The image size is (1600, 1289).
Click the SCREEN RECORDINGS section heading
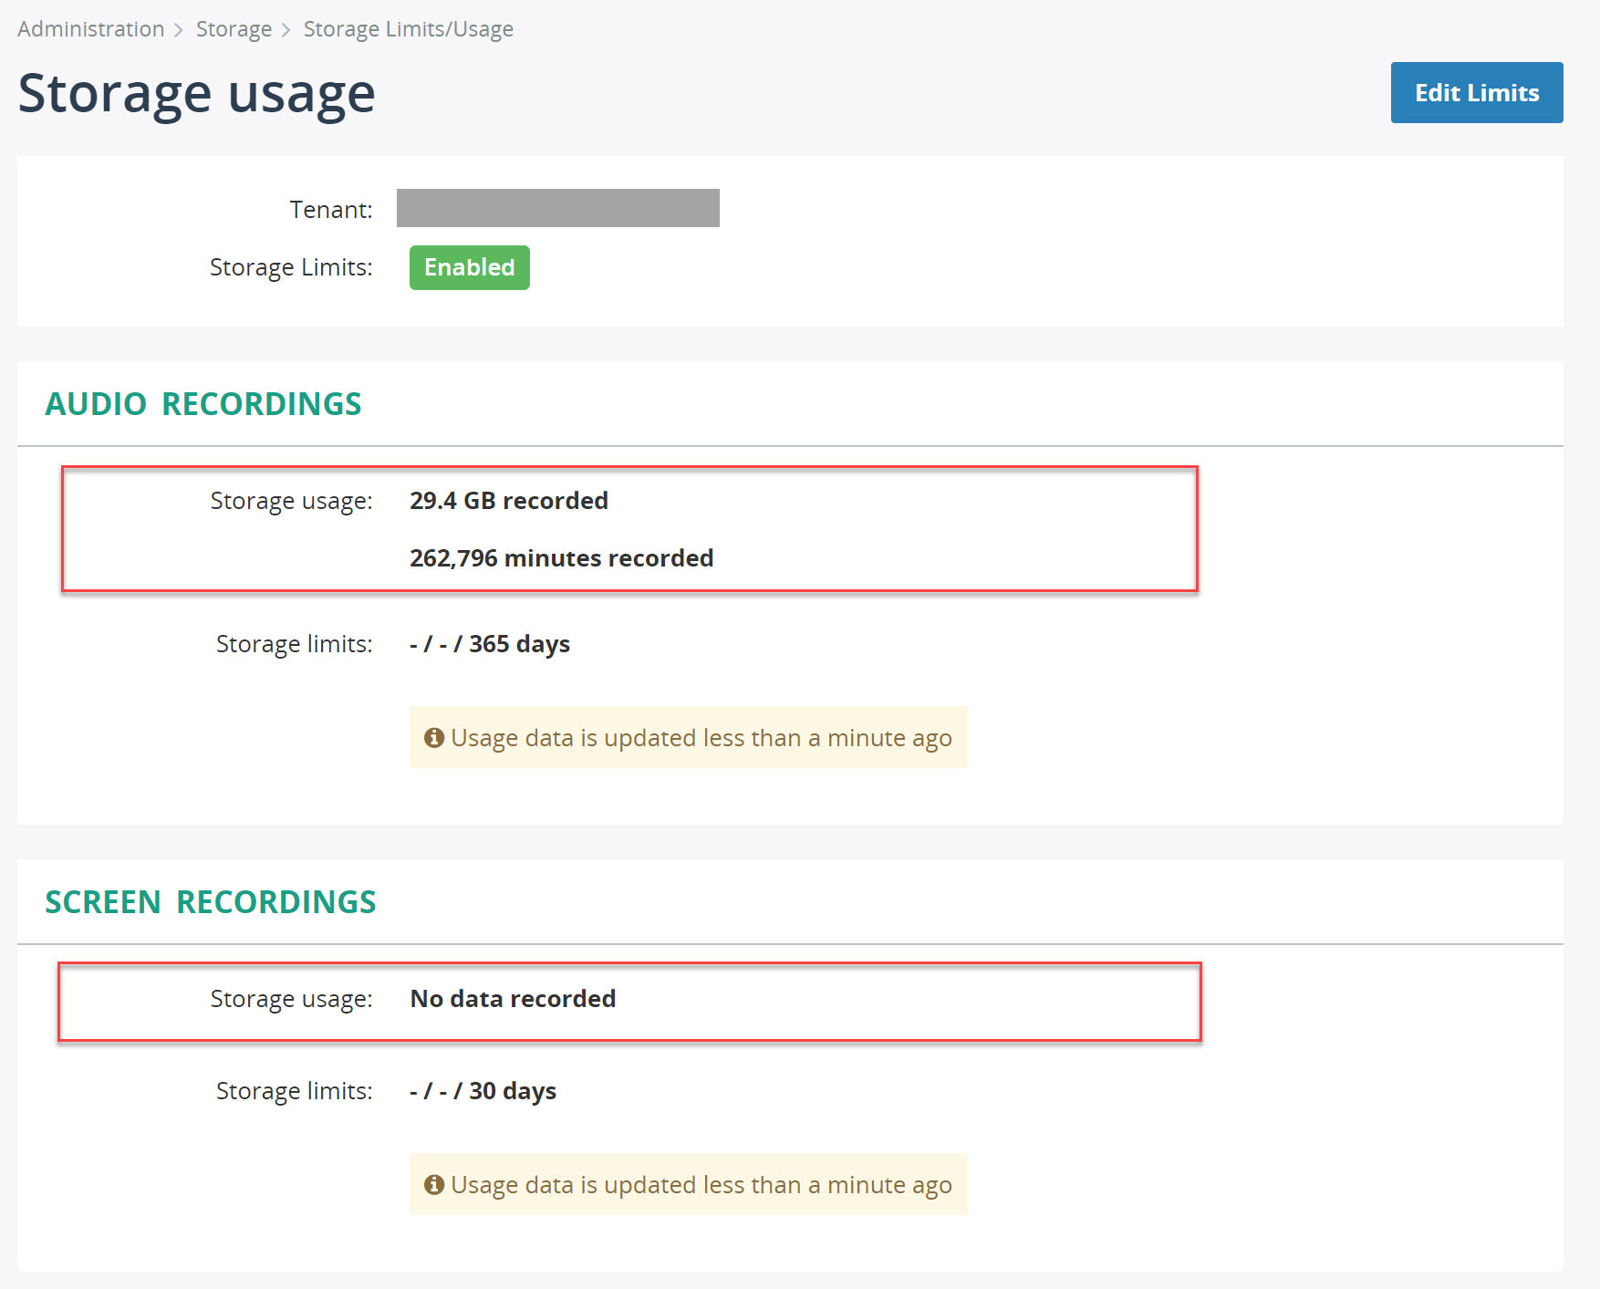tap(211, 902)
